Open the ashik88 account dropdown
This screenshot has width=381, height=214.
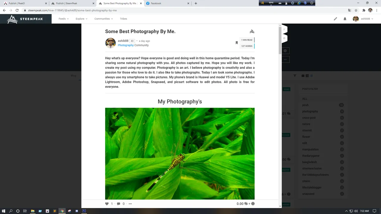(367, 19)
